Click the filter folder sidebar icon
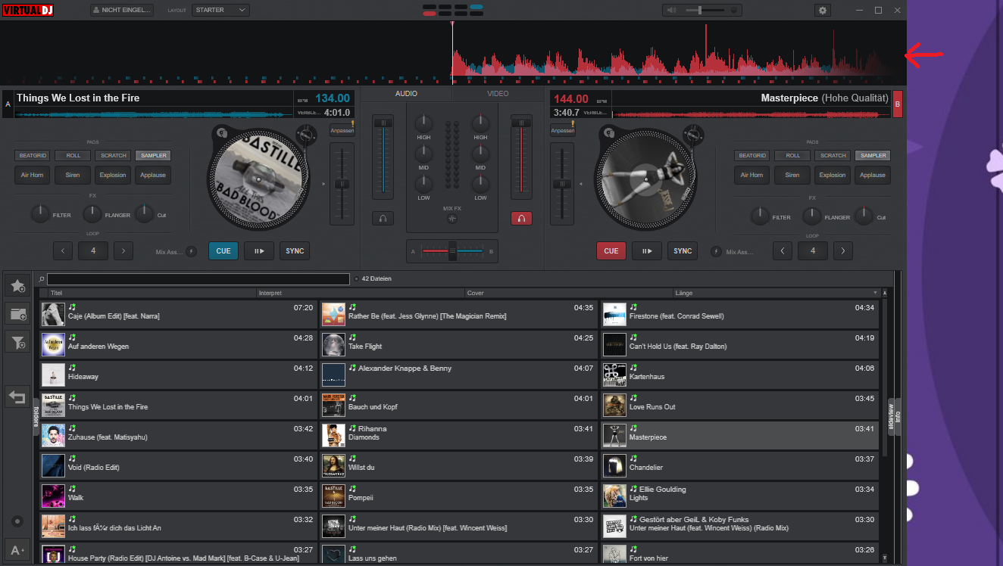This screenshot has height=566, width=1003. click(x=18, y=342)
